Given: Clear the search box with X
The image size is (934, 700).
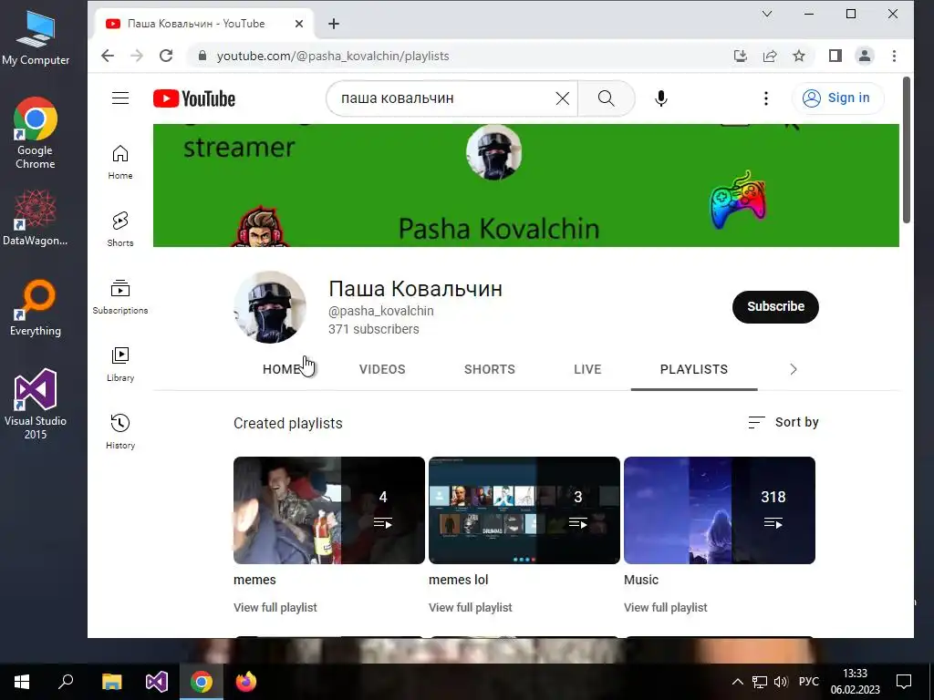Looking at the screenshot, I should [562, 98].
